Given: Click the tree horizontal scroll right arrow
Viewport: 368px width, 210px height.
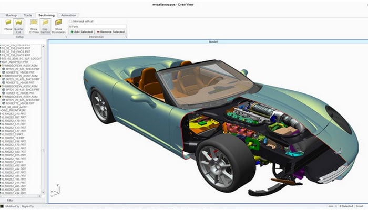Looking at the screenshot, I should [39, 196].
